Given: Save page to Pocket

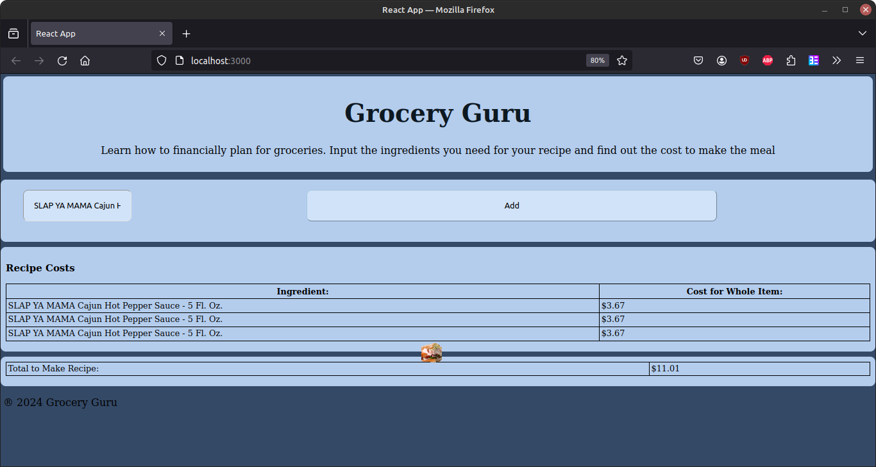Looking at the screenshot, I should tap(698, 60).
